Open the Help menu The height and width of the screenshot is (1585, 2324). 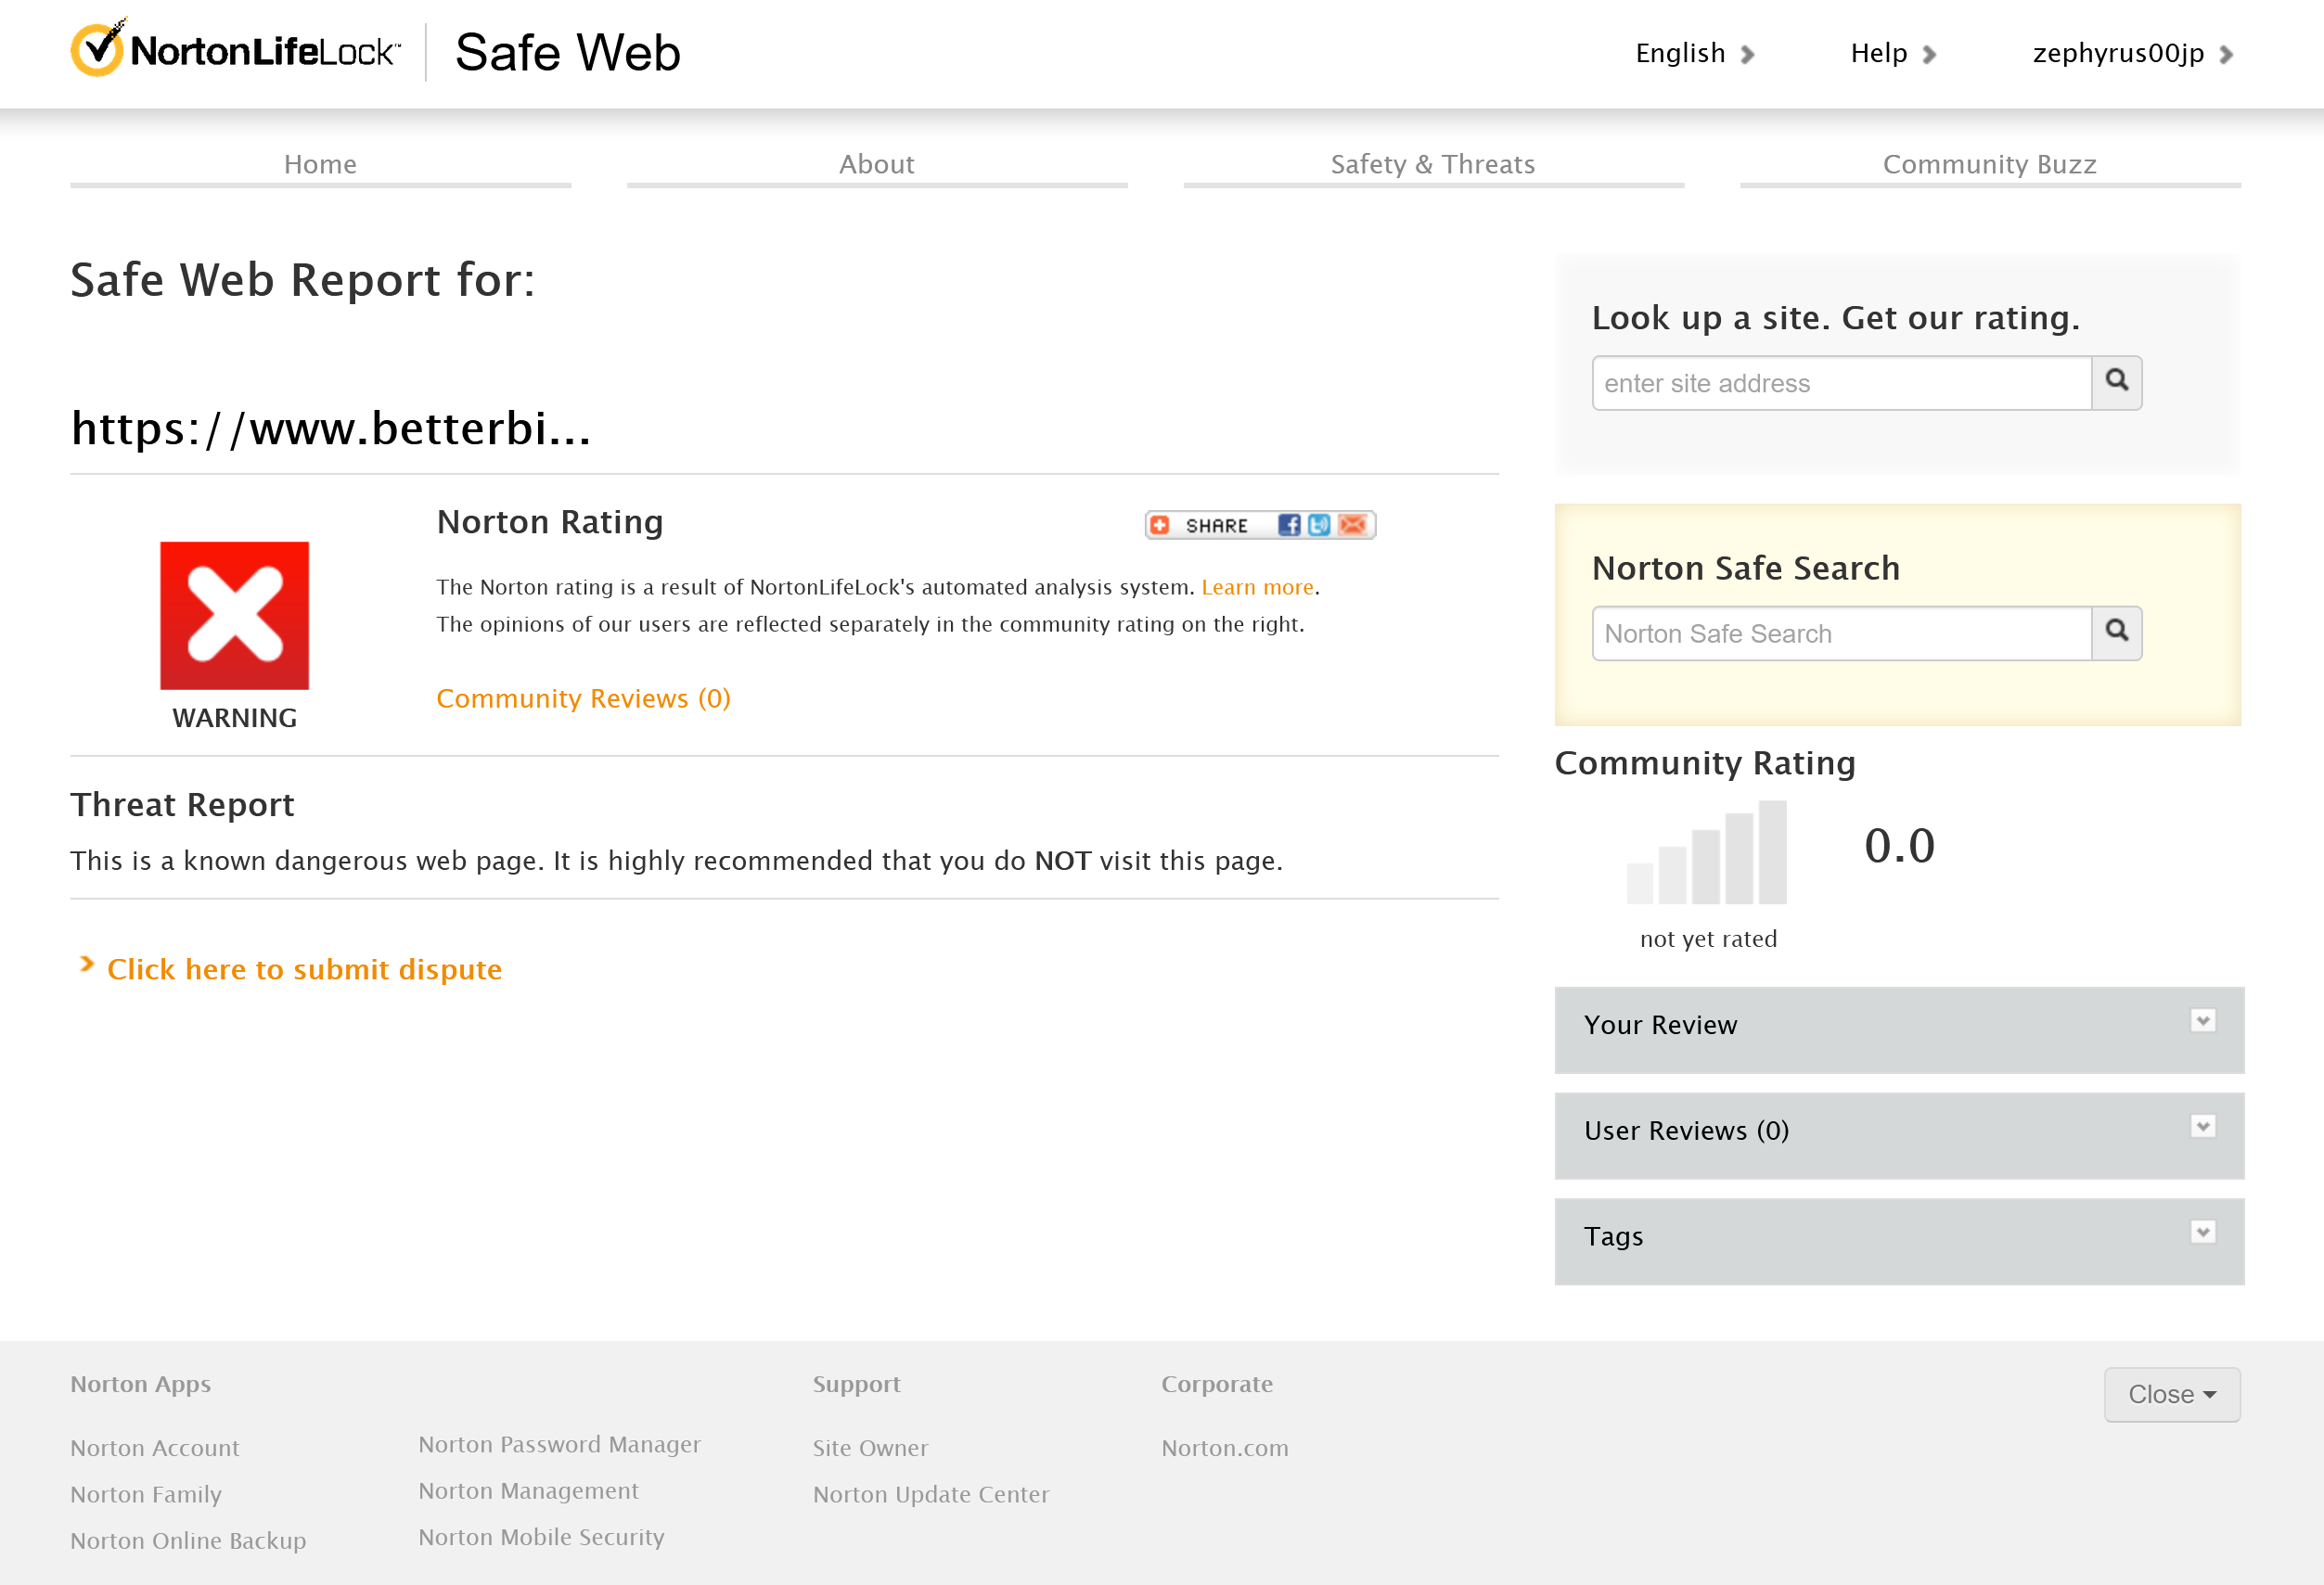coord(1892,53)
